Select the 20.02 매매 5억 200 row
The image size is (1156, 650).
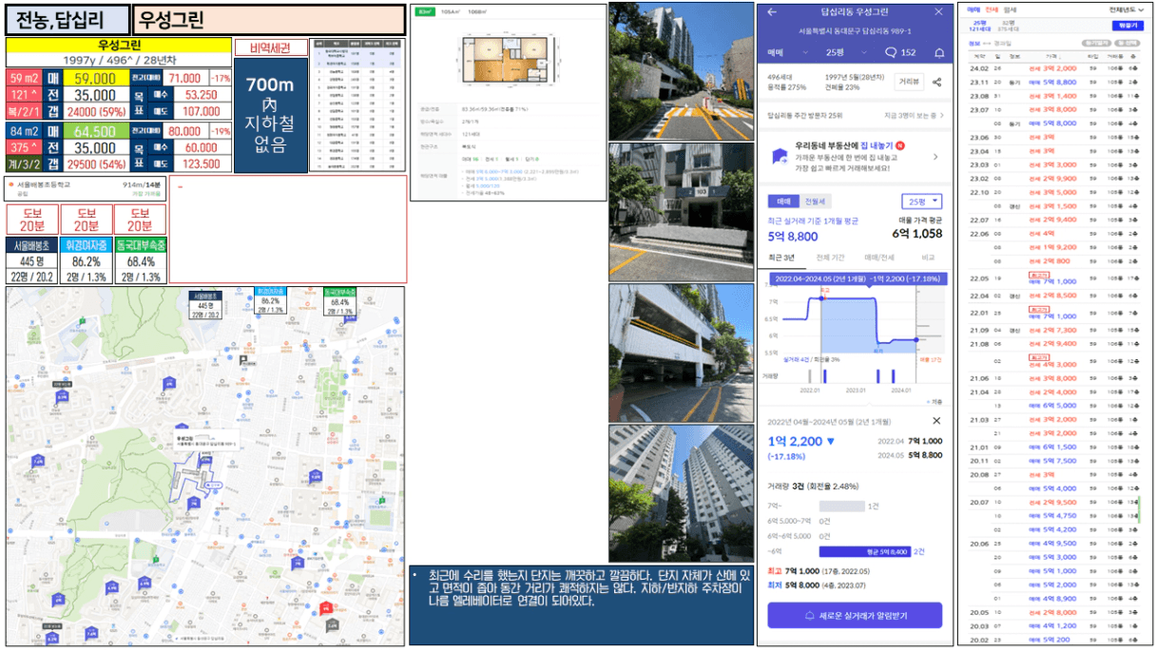(1054, 639)
